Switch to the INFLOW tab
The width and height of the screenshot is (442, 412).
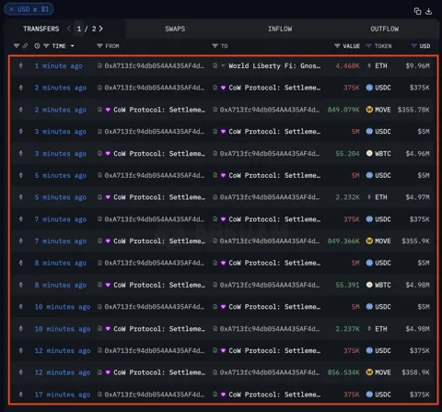pyautogui.click(x=280, y=29)
